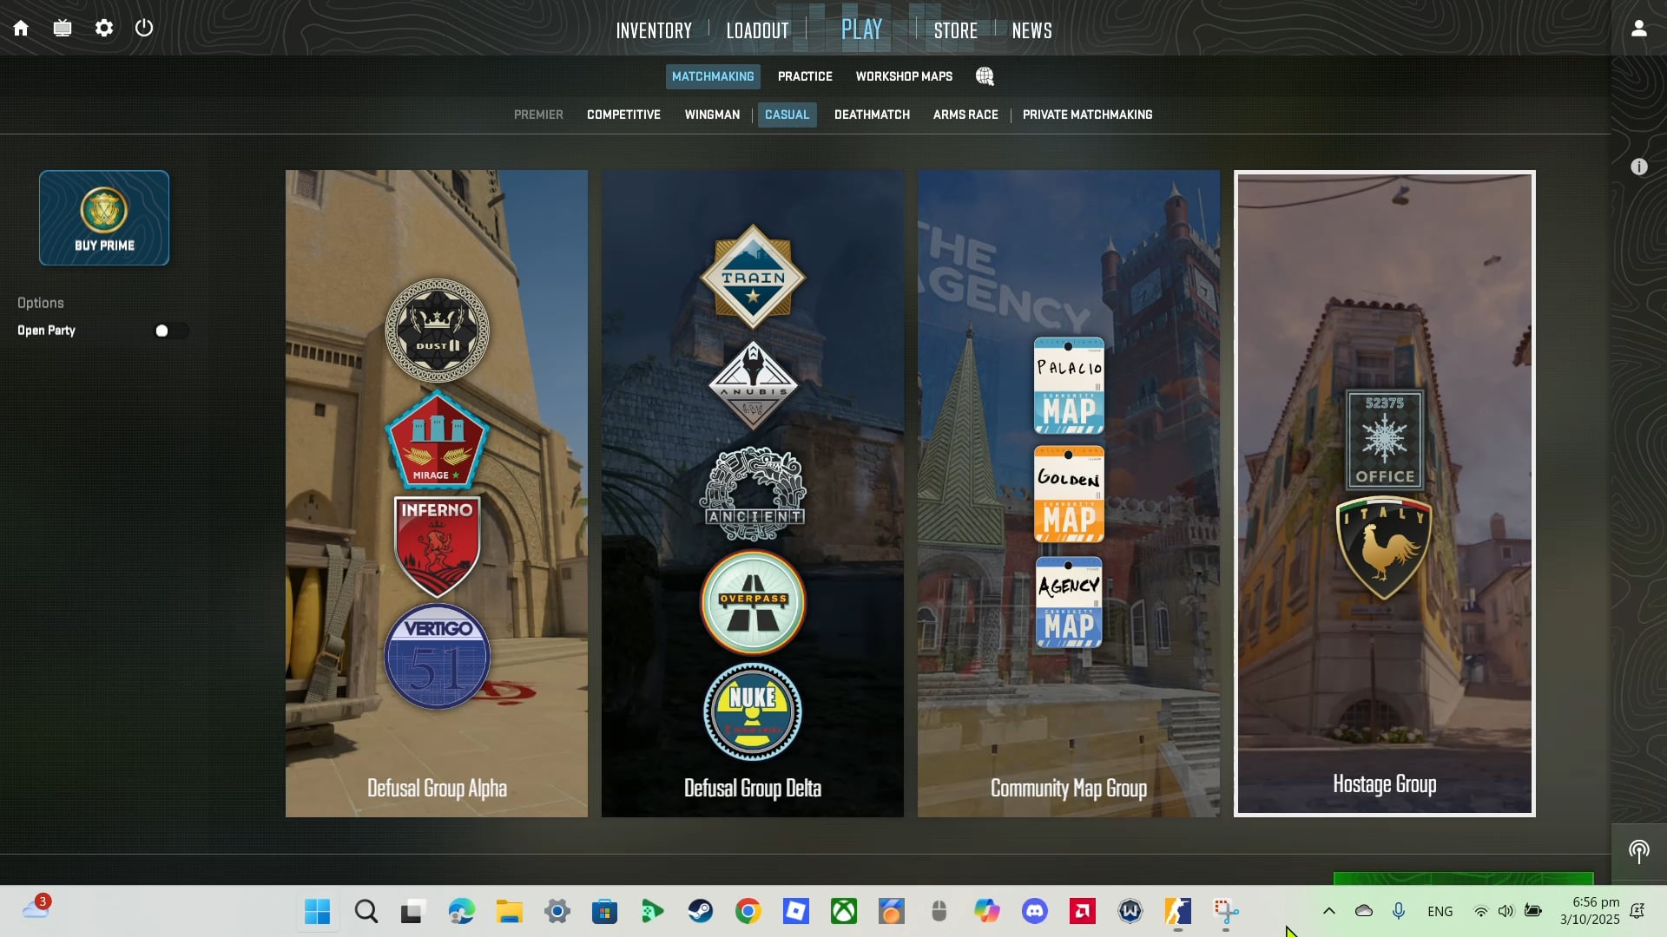This screenshot has height=937, width=1667.
Task: Click the power quit icon
Action: coord(144,28)
